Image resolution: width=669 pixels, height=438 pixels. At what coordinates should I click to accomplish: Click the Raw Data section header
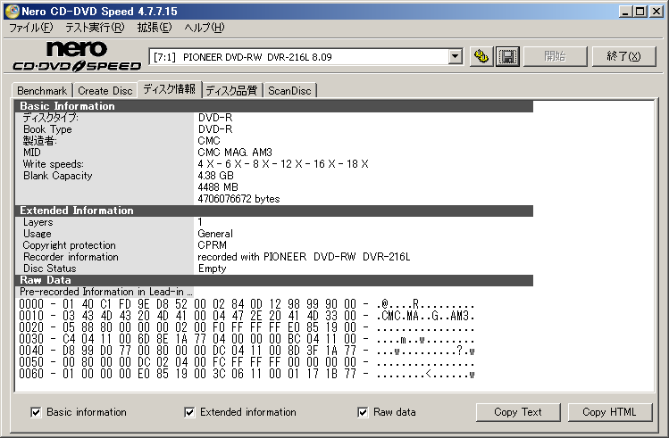click(x=274, y=280)
